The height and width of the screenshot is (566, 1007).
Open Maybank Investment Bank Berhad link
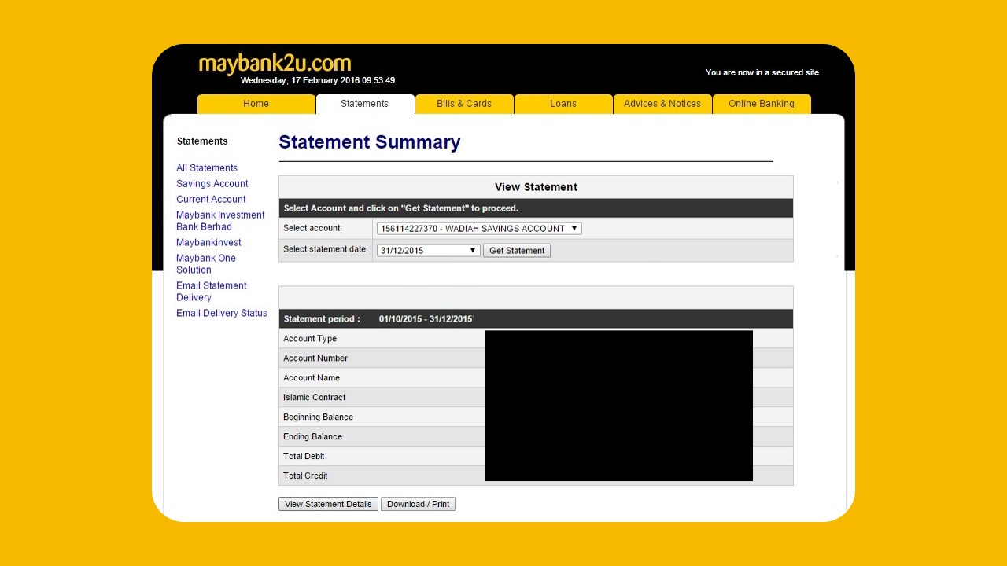point(220,221)
